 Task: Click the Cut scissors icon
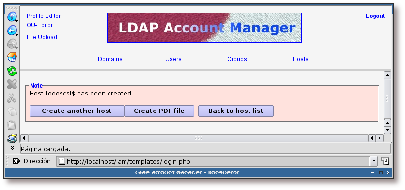pyautogui.click(x=12, y=98)
